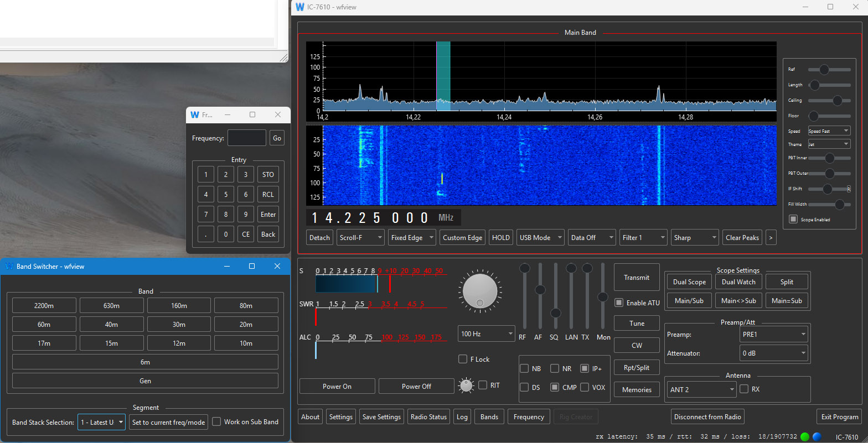The height and width of the screenshot is (443, 868).
Task: Open the CW panel button
Action: tap(637, 345)
